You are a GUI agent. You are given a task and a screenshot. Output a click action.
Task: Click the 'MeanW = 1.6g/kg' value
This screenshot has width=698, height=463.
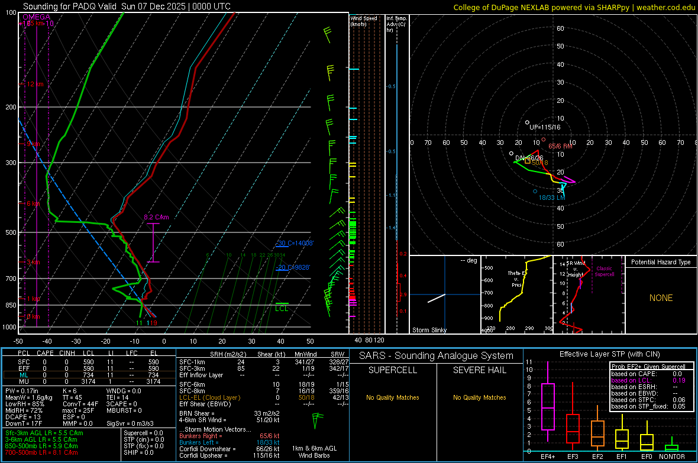29,397
